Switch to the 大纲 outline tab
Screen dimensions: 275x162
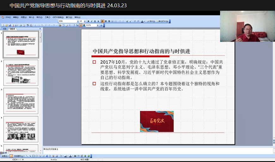pyautogui.click(x=4, y=28)
